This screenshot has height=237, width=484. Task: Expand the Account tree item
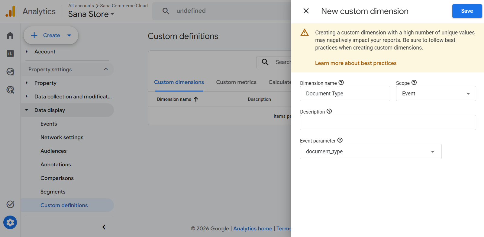27,52
